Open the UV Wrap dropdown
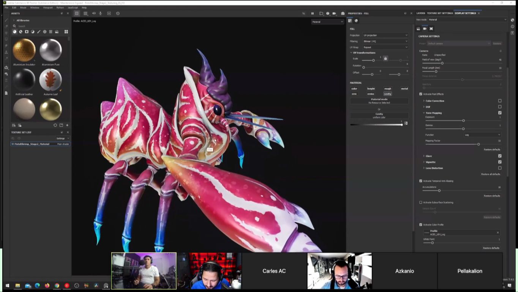The height and width of the screenshot is (292, 518). click(x=385, y=47)
